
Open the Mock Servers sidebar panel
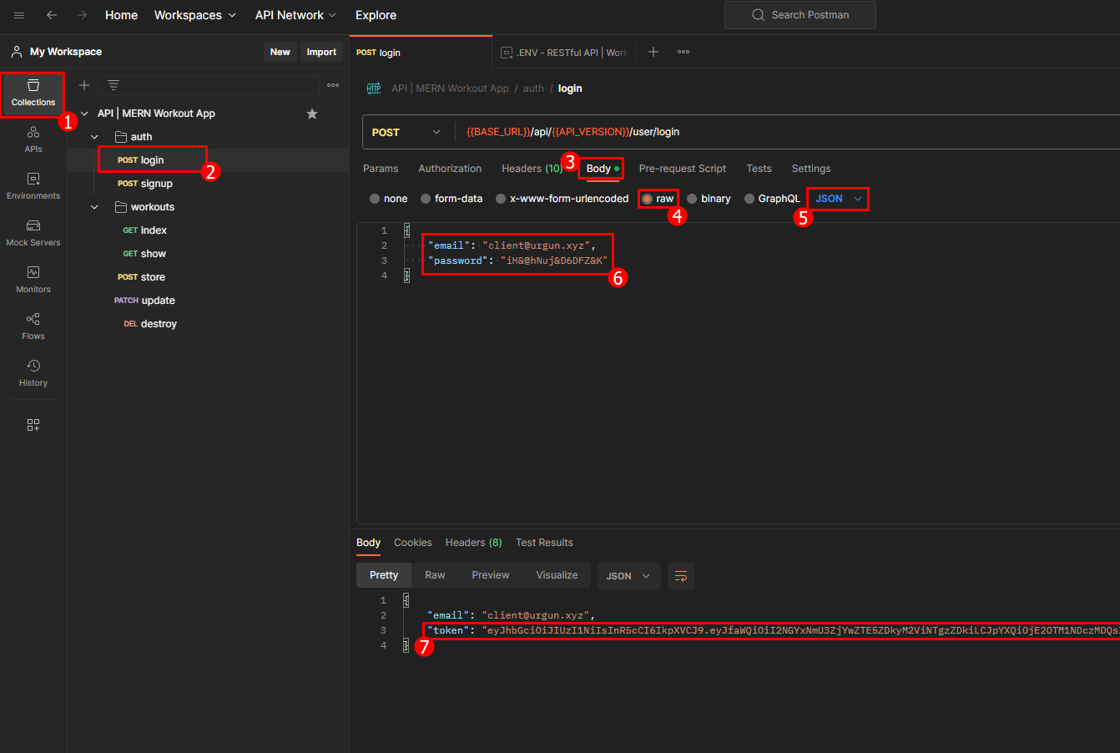33,233
